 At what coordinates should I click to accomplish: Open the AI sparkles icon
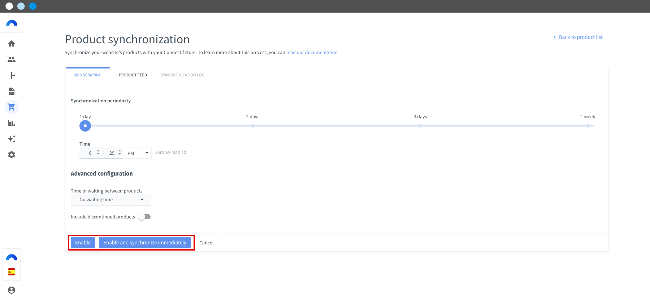tap(12, 139)
